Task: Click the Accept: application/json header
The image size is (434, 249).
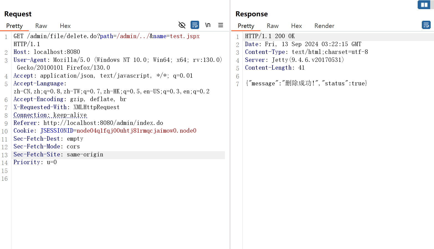Action: click(x=103, y=76)
